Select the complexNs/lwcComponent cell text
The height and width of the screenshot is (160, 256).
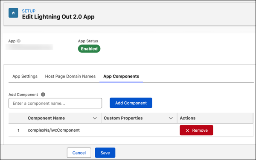coord(54,130)
